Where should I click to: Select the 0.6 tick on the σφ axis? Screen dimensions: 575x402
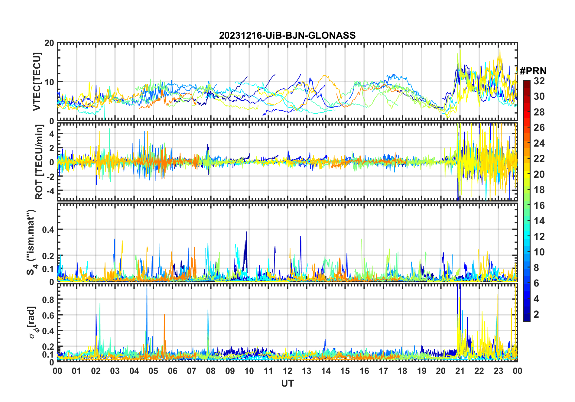click(x=48, y=315)
